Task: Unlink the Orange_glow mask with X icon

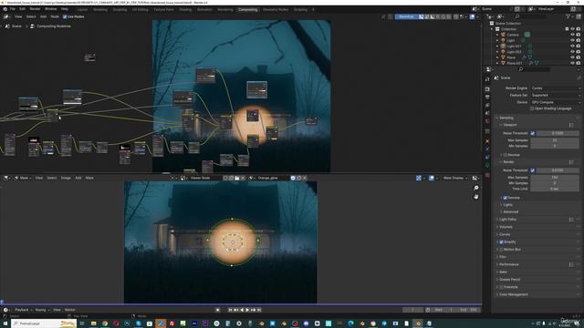Action: (305, 179)
